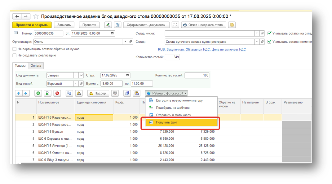The height and width of the screenshot is (184, 332).
Task: Enable 'Не перемещать остаток обратно на кухню'
Action: 15,49
